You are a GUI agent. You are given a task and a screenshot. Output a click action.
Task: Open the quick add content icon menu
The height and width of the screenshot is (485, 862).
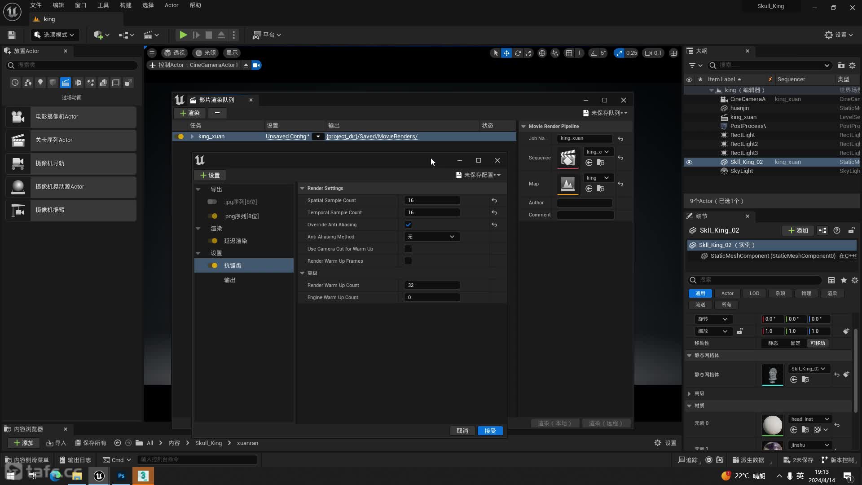point(101,35)
